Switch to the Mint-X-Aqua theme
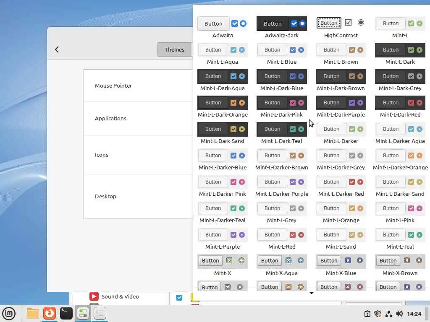Viewport: 430px width, 322px height. (282, 265)
